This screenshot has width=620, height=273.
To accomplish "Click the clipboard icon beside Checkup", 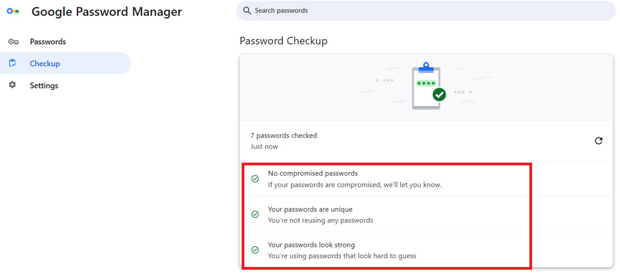I will click(13, 64).
